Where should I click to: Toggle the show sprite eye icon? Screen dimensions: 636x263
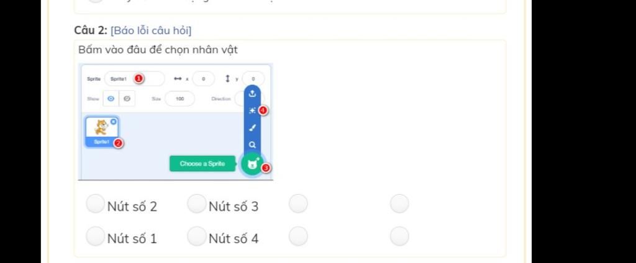(111, 99)
